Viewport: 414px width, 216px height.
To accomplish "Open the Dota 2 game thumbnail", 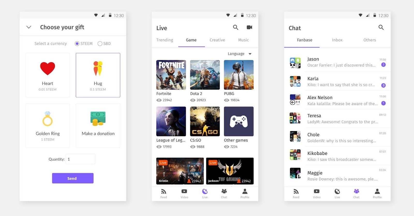I will (205, 75).
